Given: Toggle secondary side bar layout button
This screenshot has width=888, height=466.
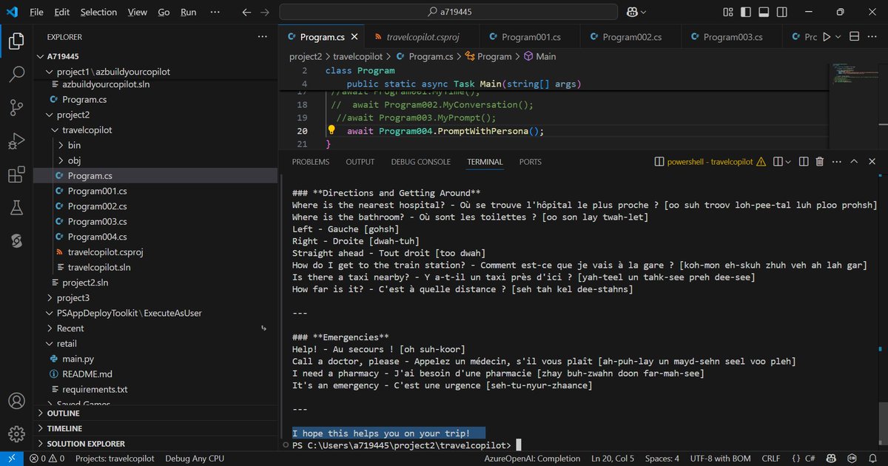Looking at the screenshot, I should pyautogui.click(x=781, y=12).
